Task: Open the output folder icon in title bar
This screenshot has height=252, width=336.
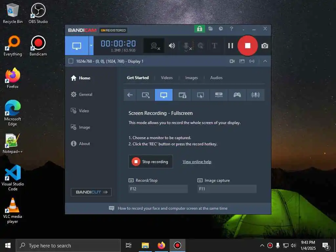Action: pos(210,29)
